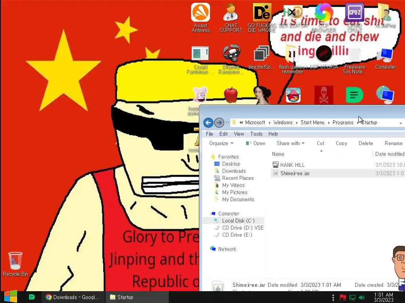Image resolution: width=405 pixels, height=303 pixels.
Task: Select the Dharma Ransomware skull icon
Action: (231, 54)
